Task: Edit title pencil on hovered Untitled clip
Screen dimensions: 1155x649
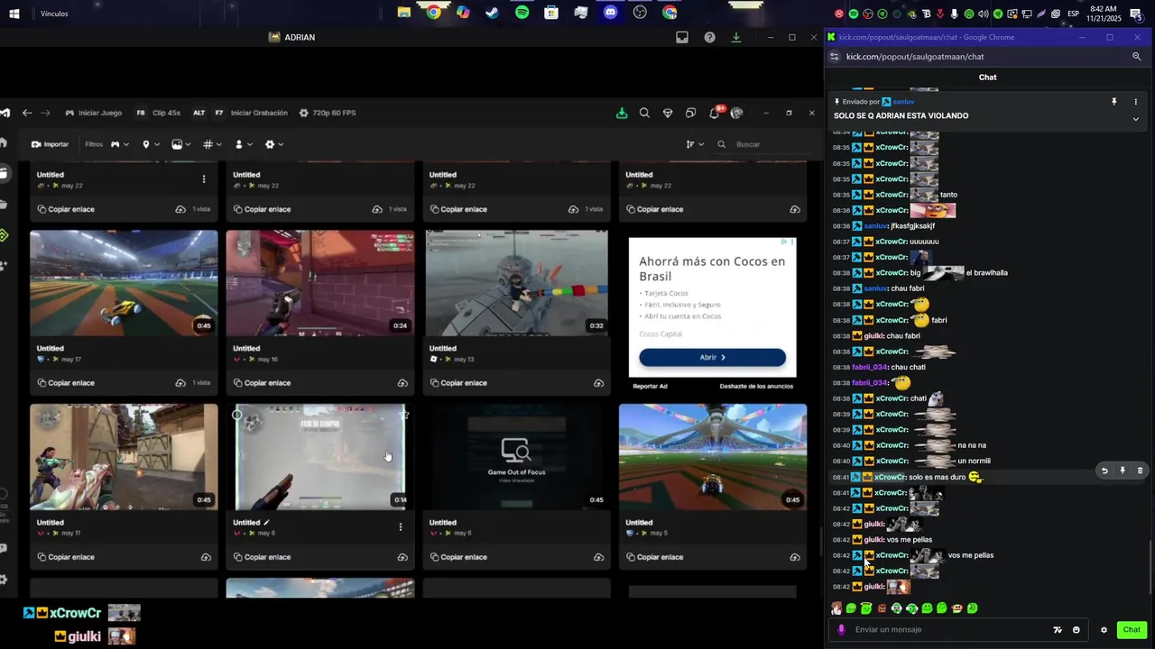Action: [x=266, y=523]
